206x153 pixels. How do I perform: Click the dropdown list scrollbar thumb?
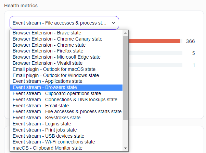pyautogui.click(x=126, y=78)
